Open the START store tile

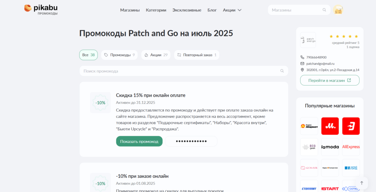click(330, 186)
